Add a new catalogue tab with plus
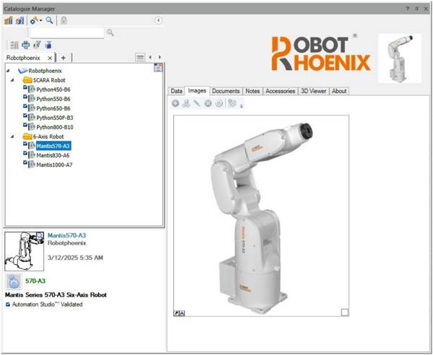This screenshot has width=433, height=355. [x=64, y=58]
